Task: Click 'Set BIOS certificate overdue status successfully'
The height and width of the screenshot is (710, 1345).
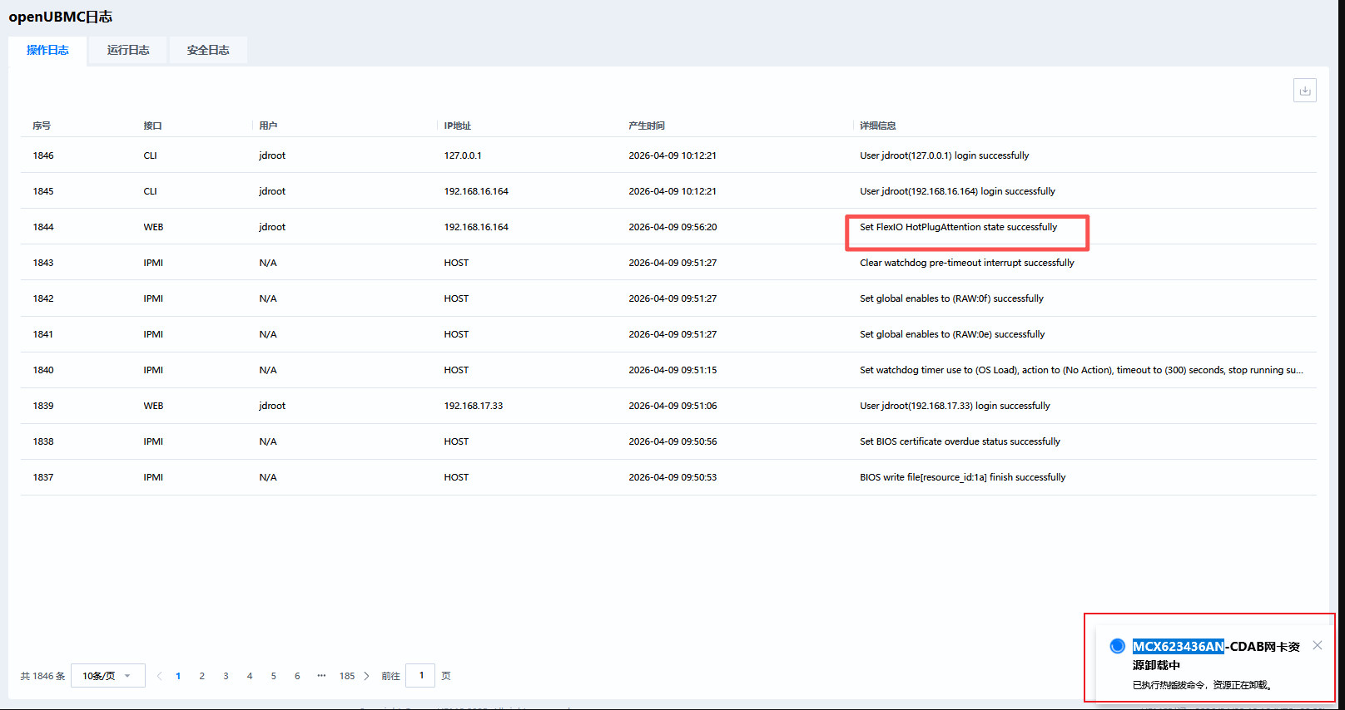Action: tap(960, 441)
